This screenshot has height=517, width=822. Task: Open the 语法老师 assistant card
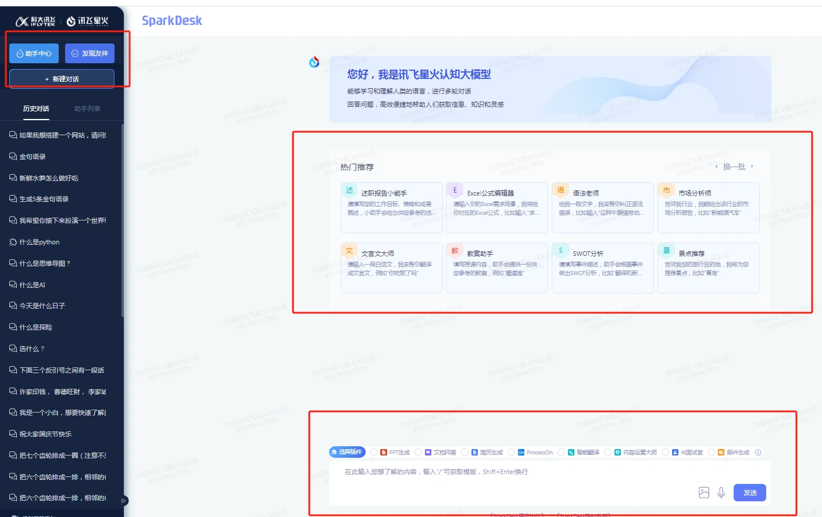coord(603,208)
